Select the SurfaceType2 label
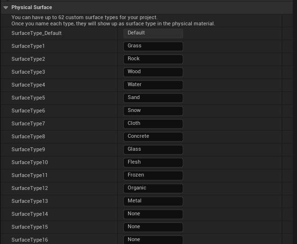The image size is (297, 244). [28, 59]
